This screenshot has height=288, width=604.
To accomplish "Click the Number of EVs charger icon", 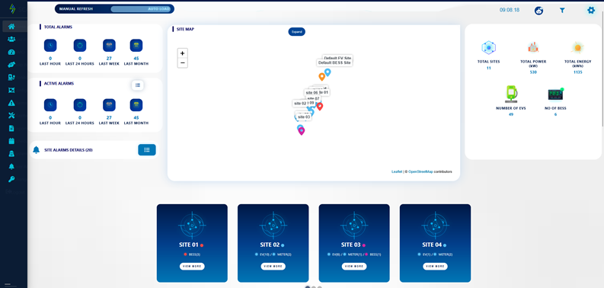I will (511, 94).
